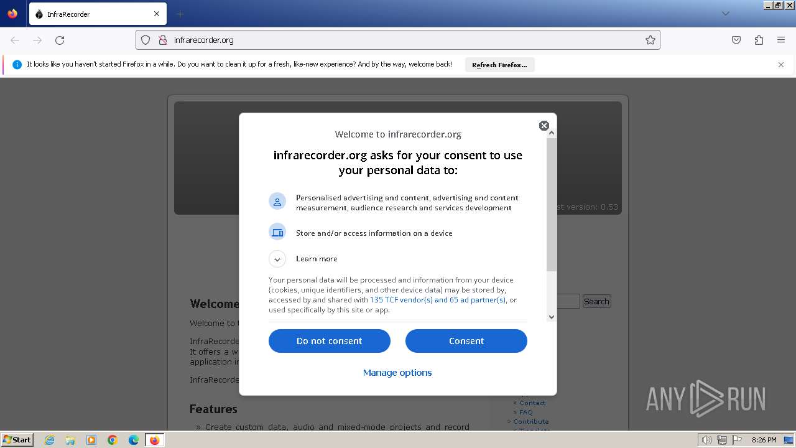
Task: Click the network tray icon
Action: tap(722, 440)
